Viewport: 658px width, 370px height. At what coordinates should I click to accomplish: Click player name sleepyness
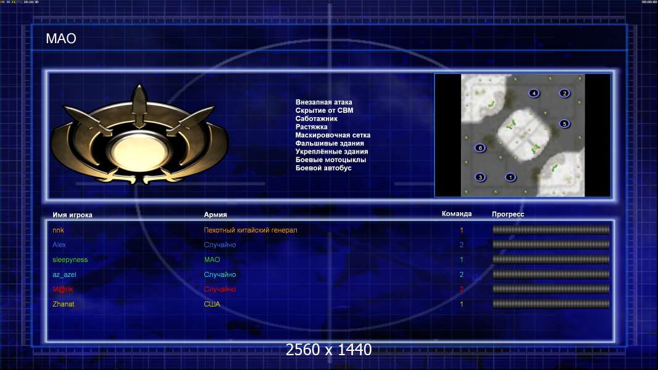[x=70, y=260]
